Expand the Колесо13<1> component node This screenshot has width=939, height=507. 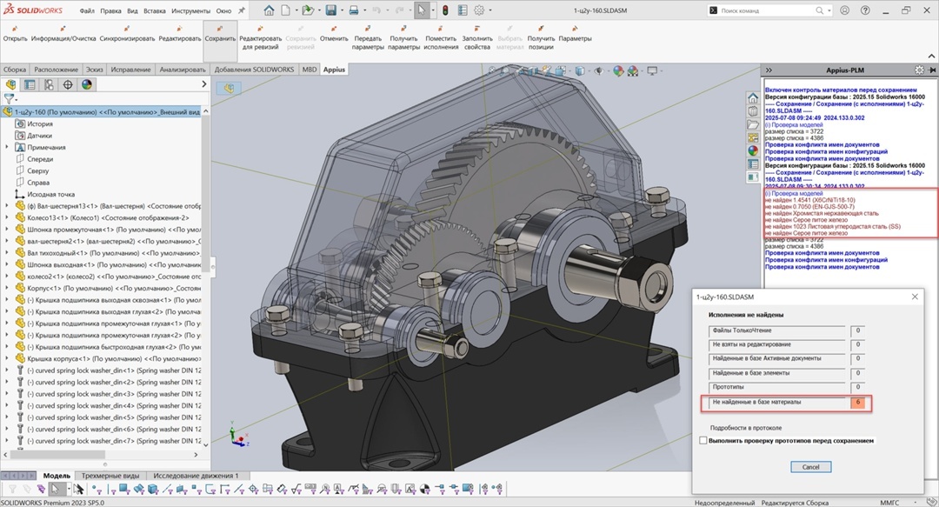pos(8,217)
